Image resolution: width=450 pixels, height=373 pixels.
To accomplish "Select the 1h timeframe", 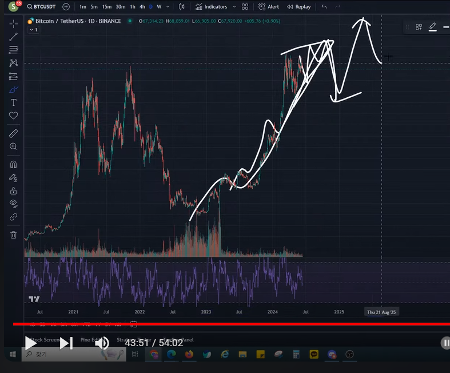I will 132,7.
